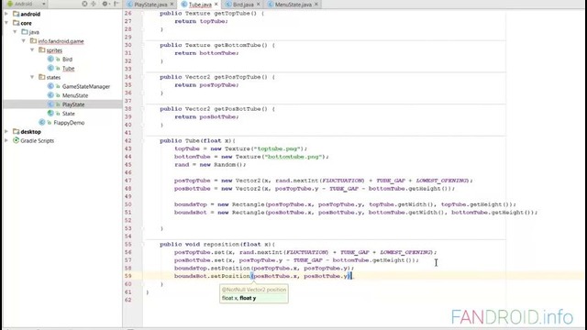Click the info.fandroid.game package icon
The image size is (587, 330).
pyautogui.click(x=33, y=40)
